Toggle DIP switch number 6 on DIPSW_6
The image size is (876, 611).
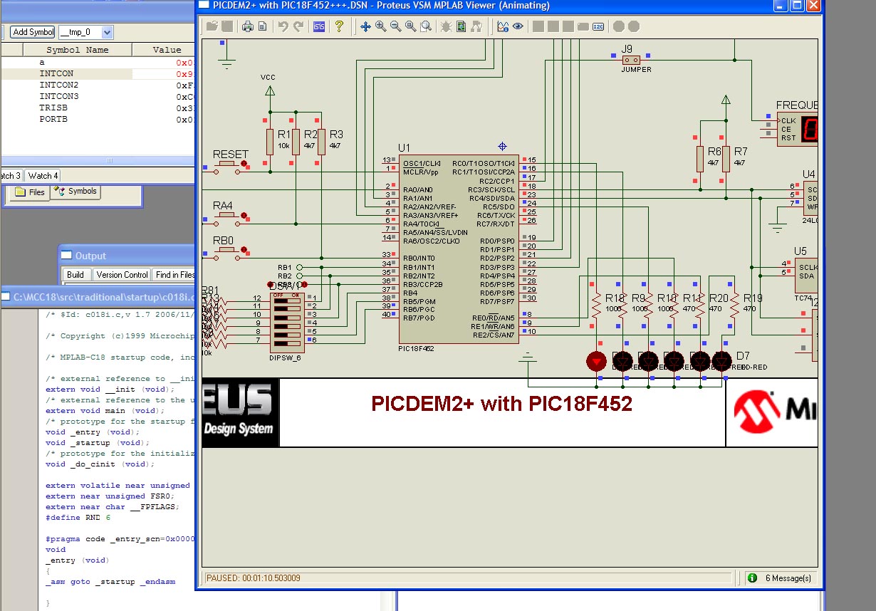click(x=287, y=343)
